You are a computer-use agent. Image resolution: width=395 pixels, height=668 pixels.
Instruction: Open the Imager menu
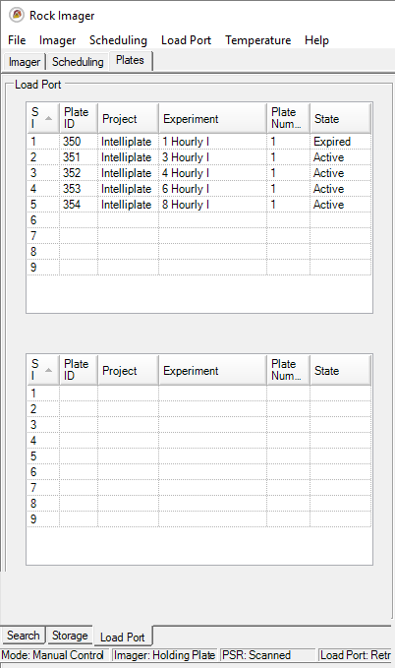click(57, 40)
